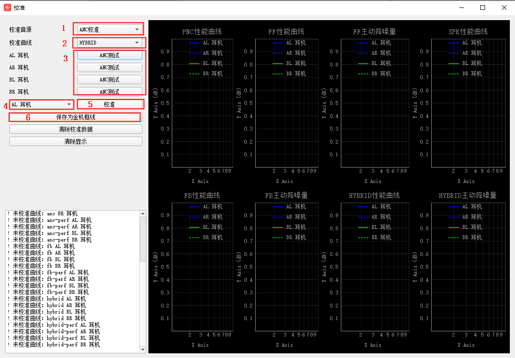Click the log panel scroll down arrow
515x358 pixels.
pyautogui.click(x=143, y=350)
